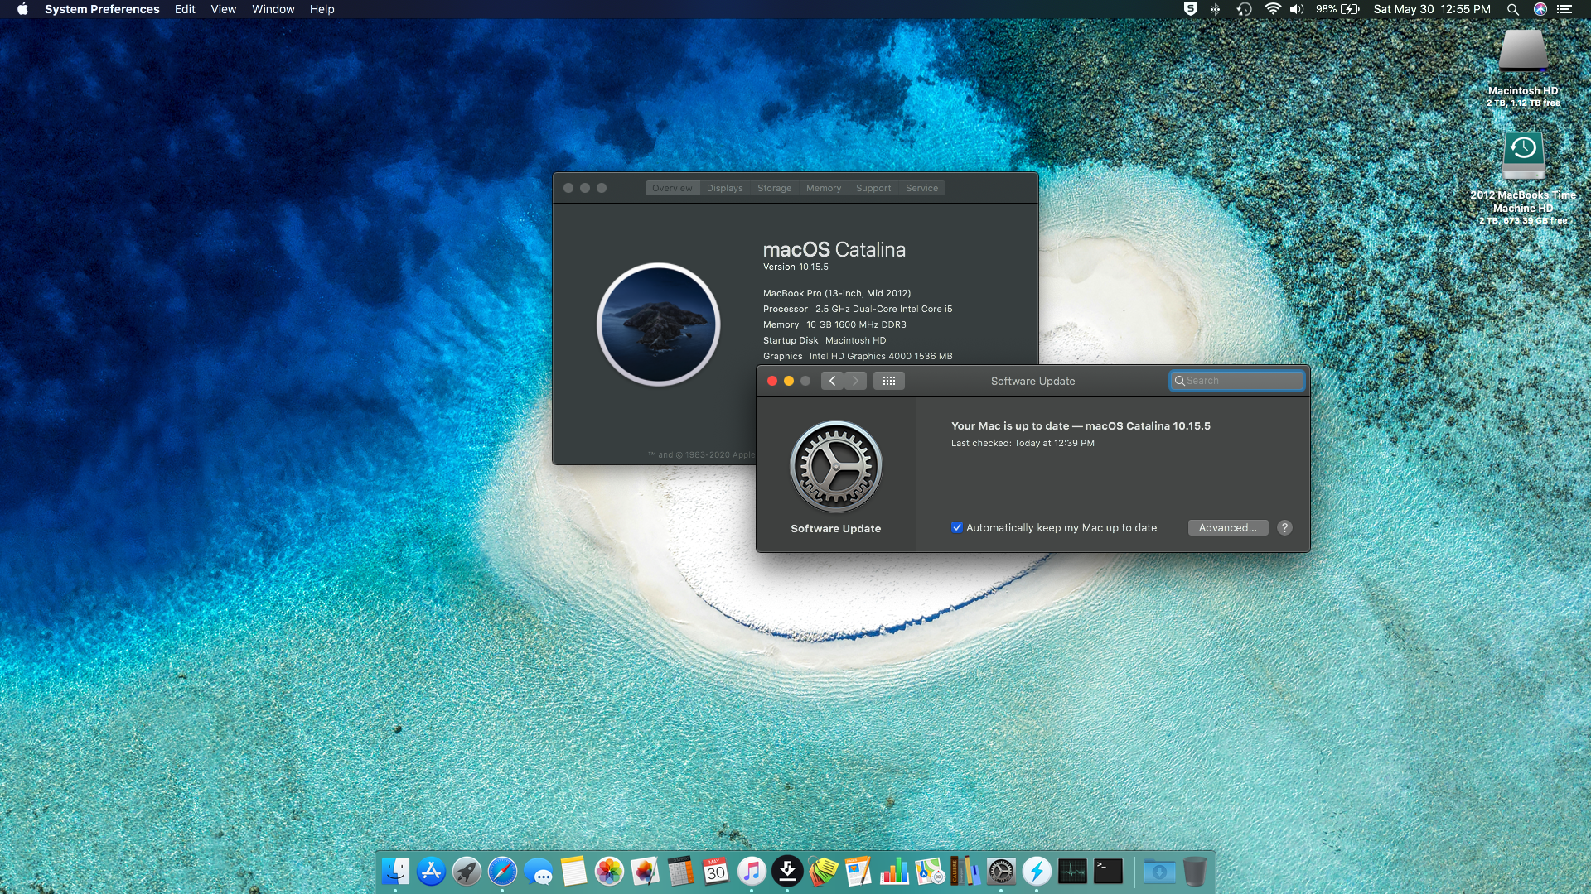Viewport: 1591px width, 894px height.
Task: Open the Help menu
Action: [322, 9]
